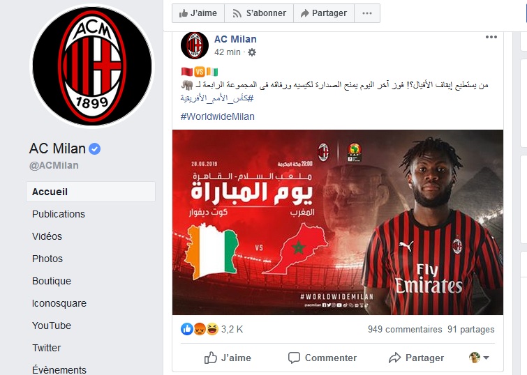Open the match day post image
527x375 pixels.
point(338,222)
